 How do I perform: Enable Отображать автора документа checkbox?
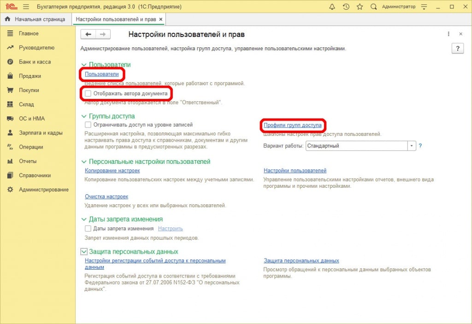[x=88, y=93]
